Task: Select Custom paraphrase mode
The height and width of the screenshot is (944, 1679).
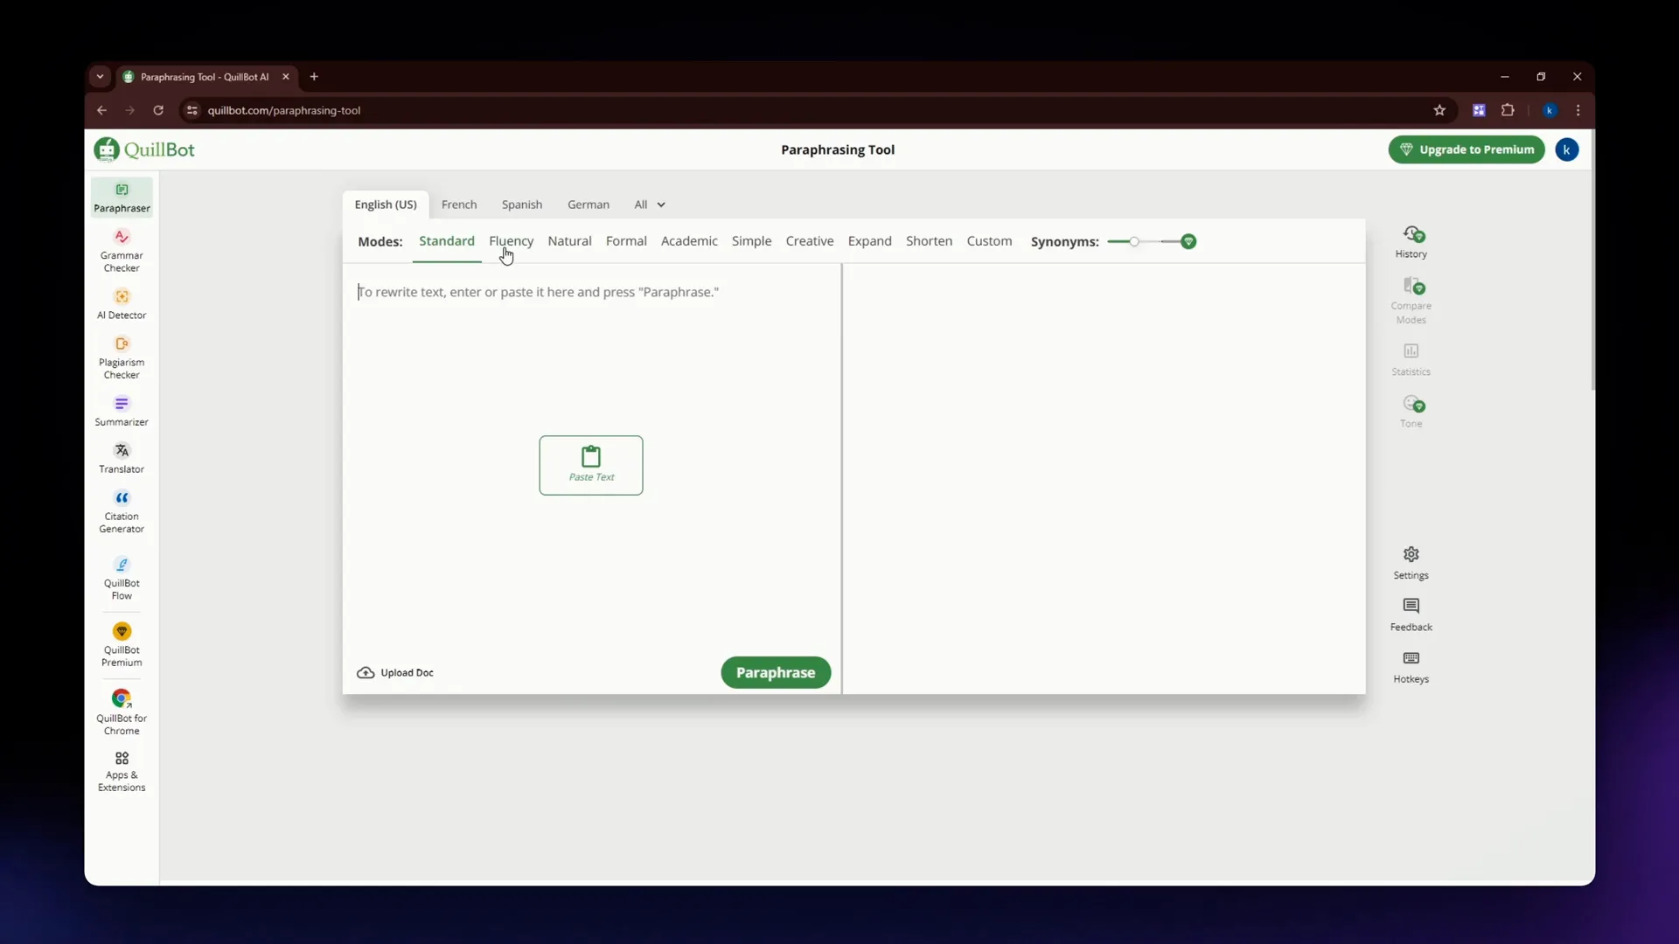Action: 989,241
